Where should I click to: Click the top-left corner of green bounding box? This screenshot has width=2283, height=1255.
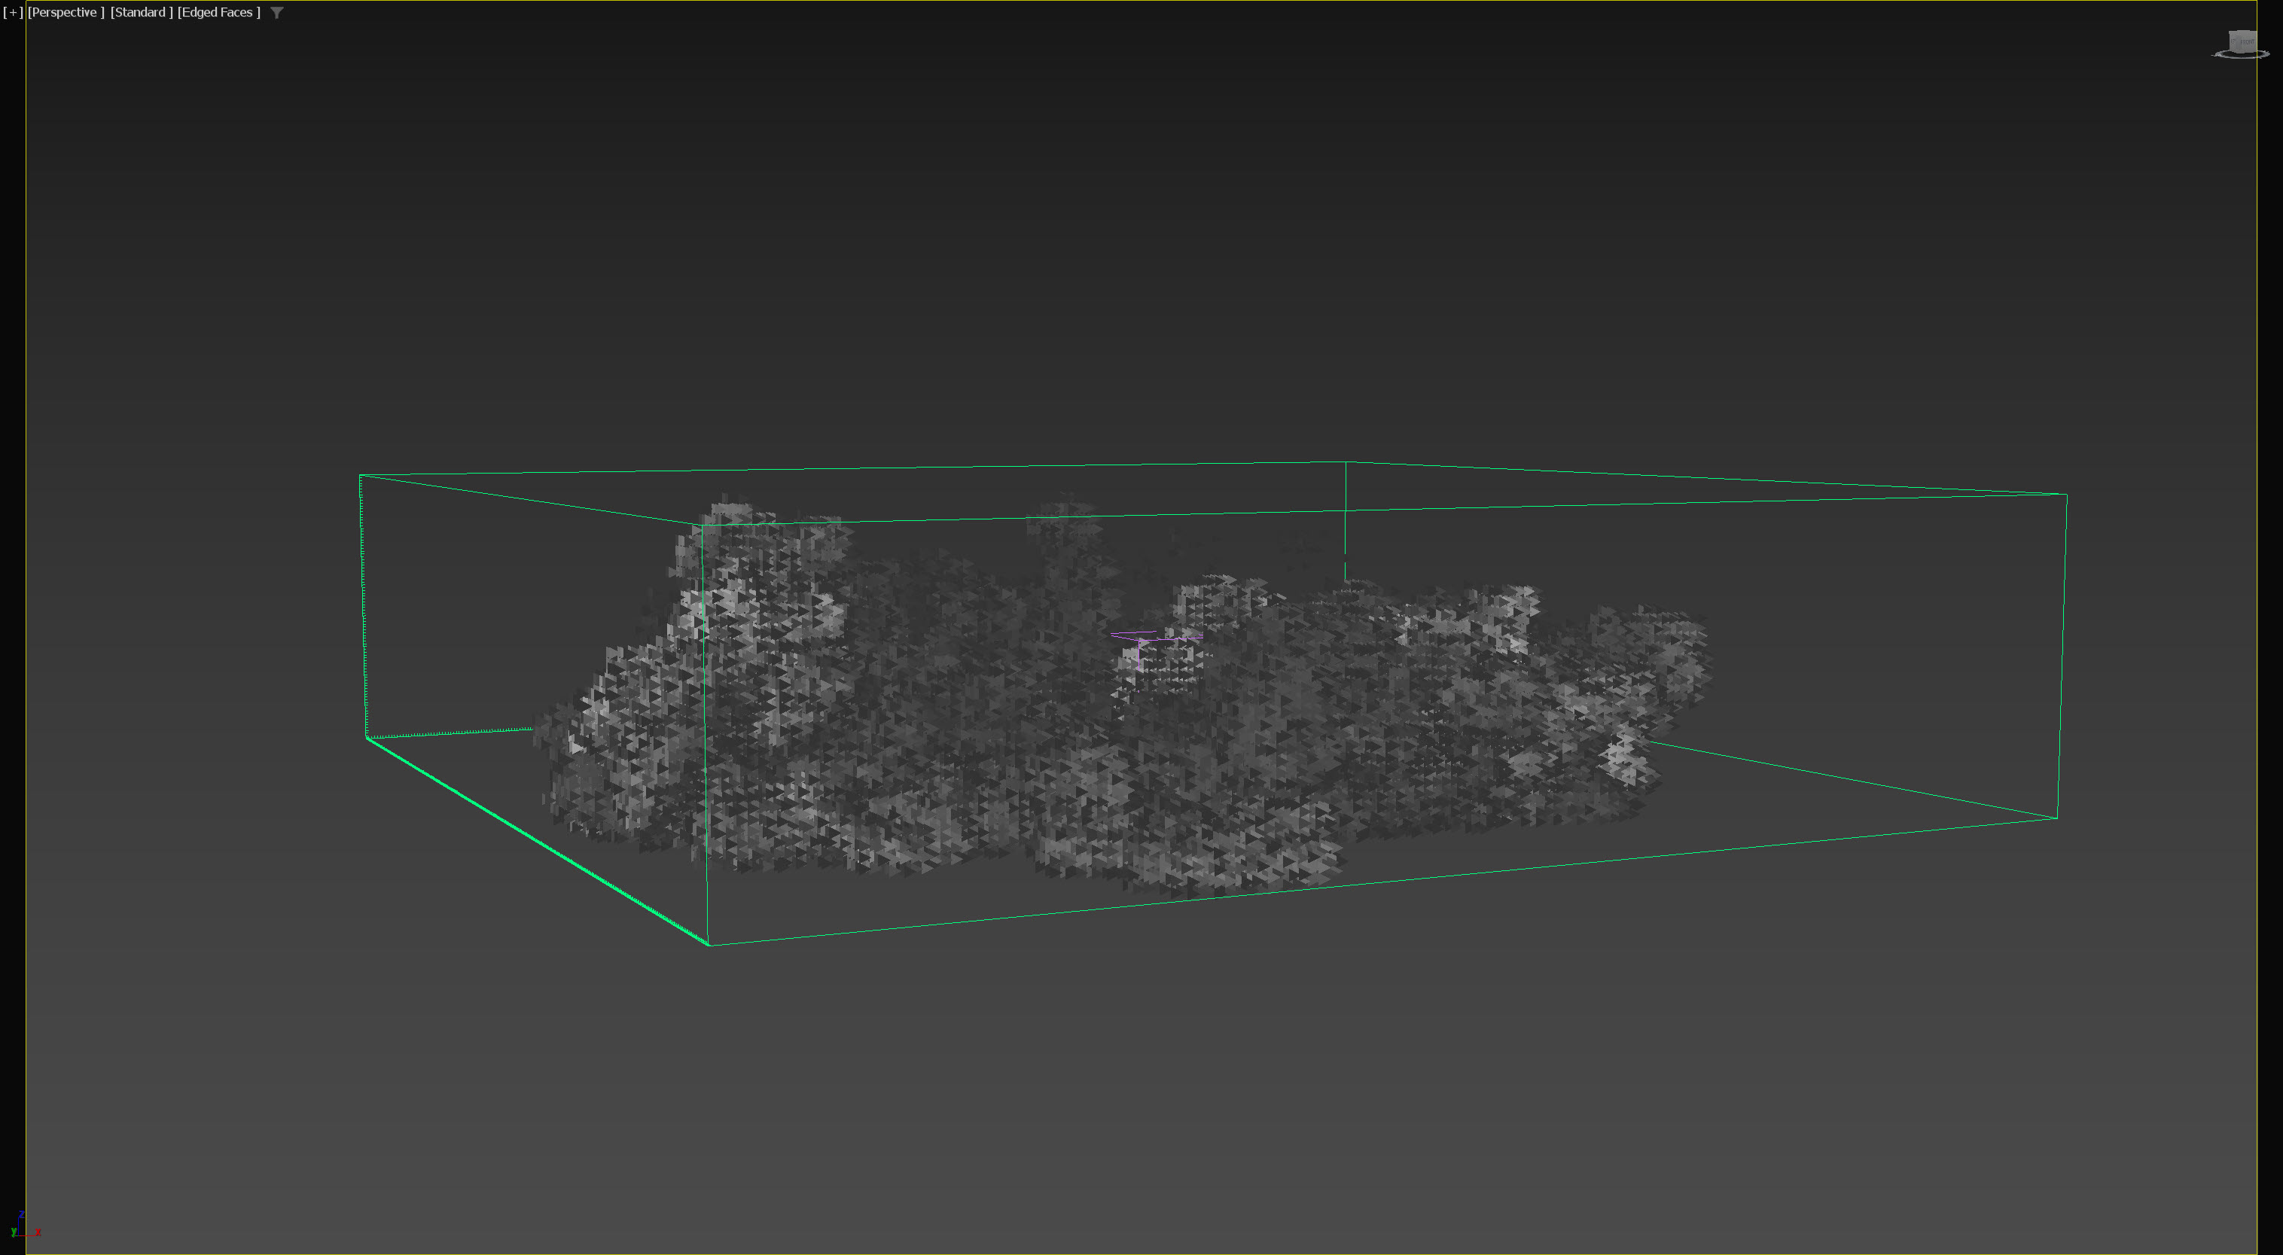[x=360, y=476]
